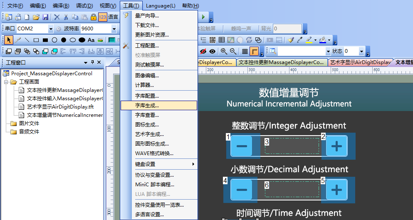
Task: Click the zoom in magnifier icon
Action: [x=224, y=51]
